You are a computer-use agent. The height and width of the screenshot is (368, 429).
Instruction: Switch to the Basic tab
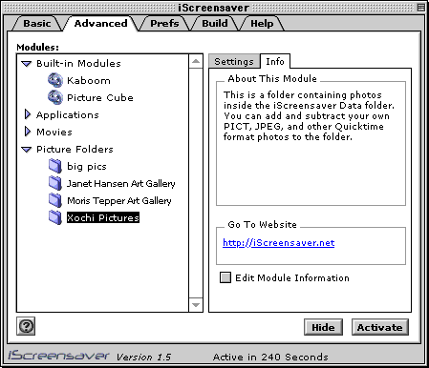37,23
